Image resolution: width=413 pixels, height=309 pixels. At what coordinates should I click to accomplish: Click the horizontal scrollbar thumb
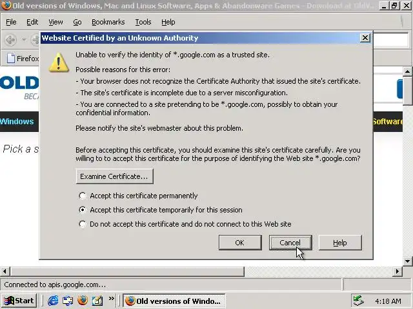(127, 272)
